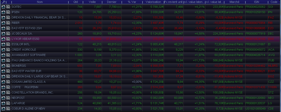281x112 pixels.
Task: Click the +4,23% variation for JC DECAUX
Action: tap(137, 33)
